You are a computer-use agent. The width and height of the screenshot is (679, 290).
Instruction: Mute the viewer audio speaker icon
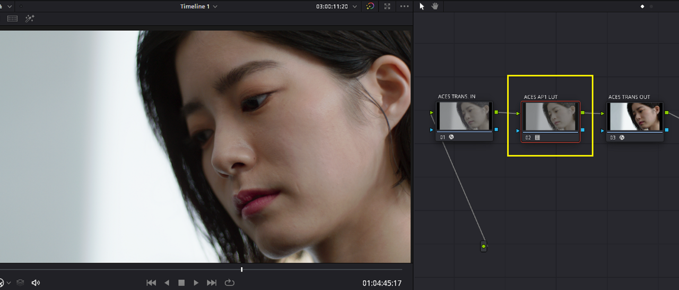36,283
